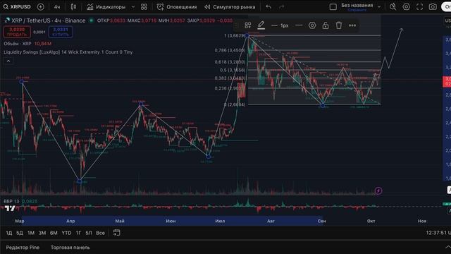The height and width of the screenshot is (254, 451).
Task: Open the go to date calendar icon
Action: (116, 232)
